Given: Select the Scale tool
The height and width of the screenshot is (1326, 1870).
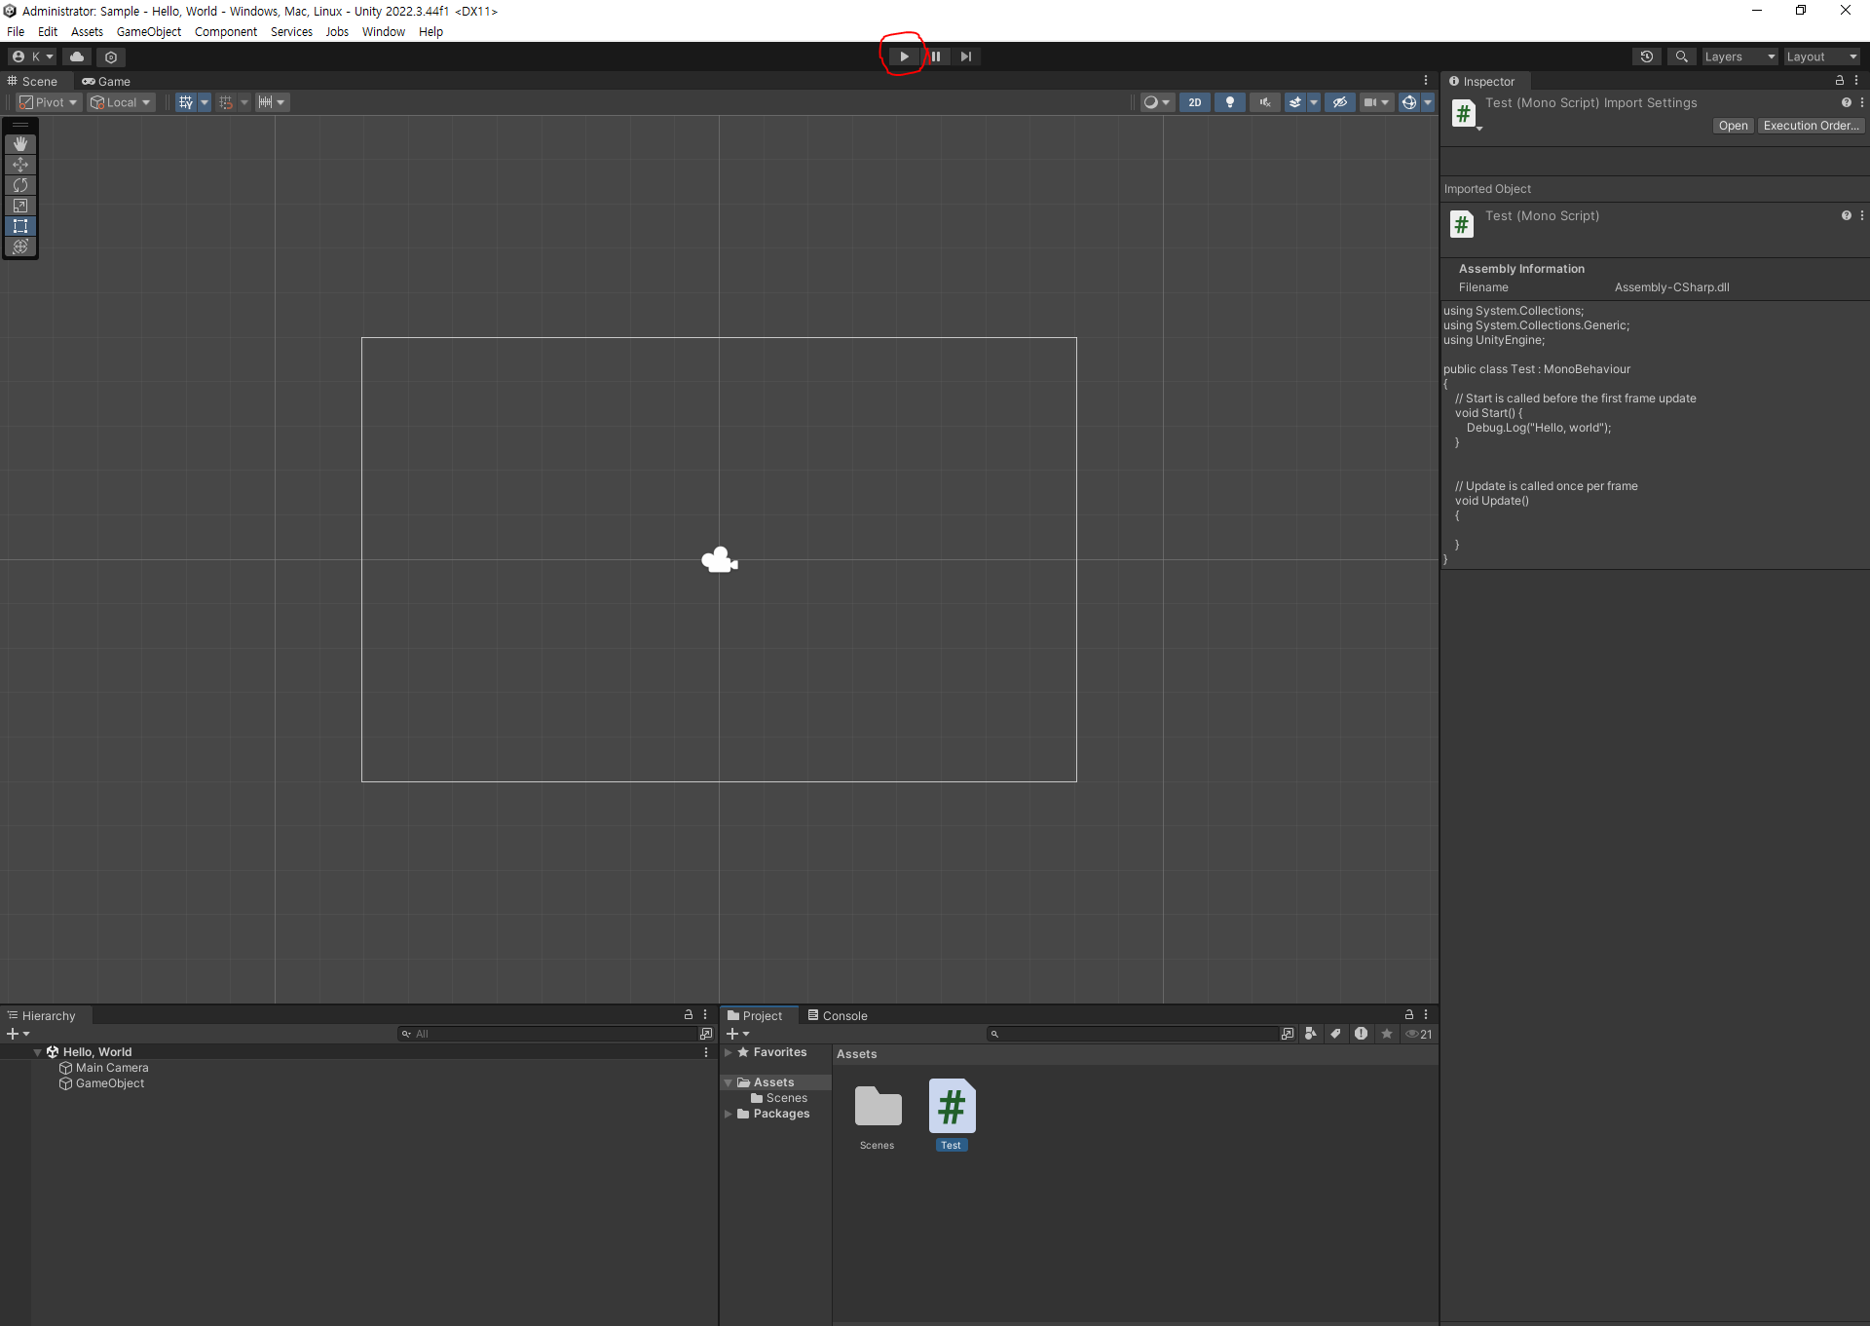Looking at the screenshot, I should coord(20,206).
